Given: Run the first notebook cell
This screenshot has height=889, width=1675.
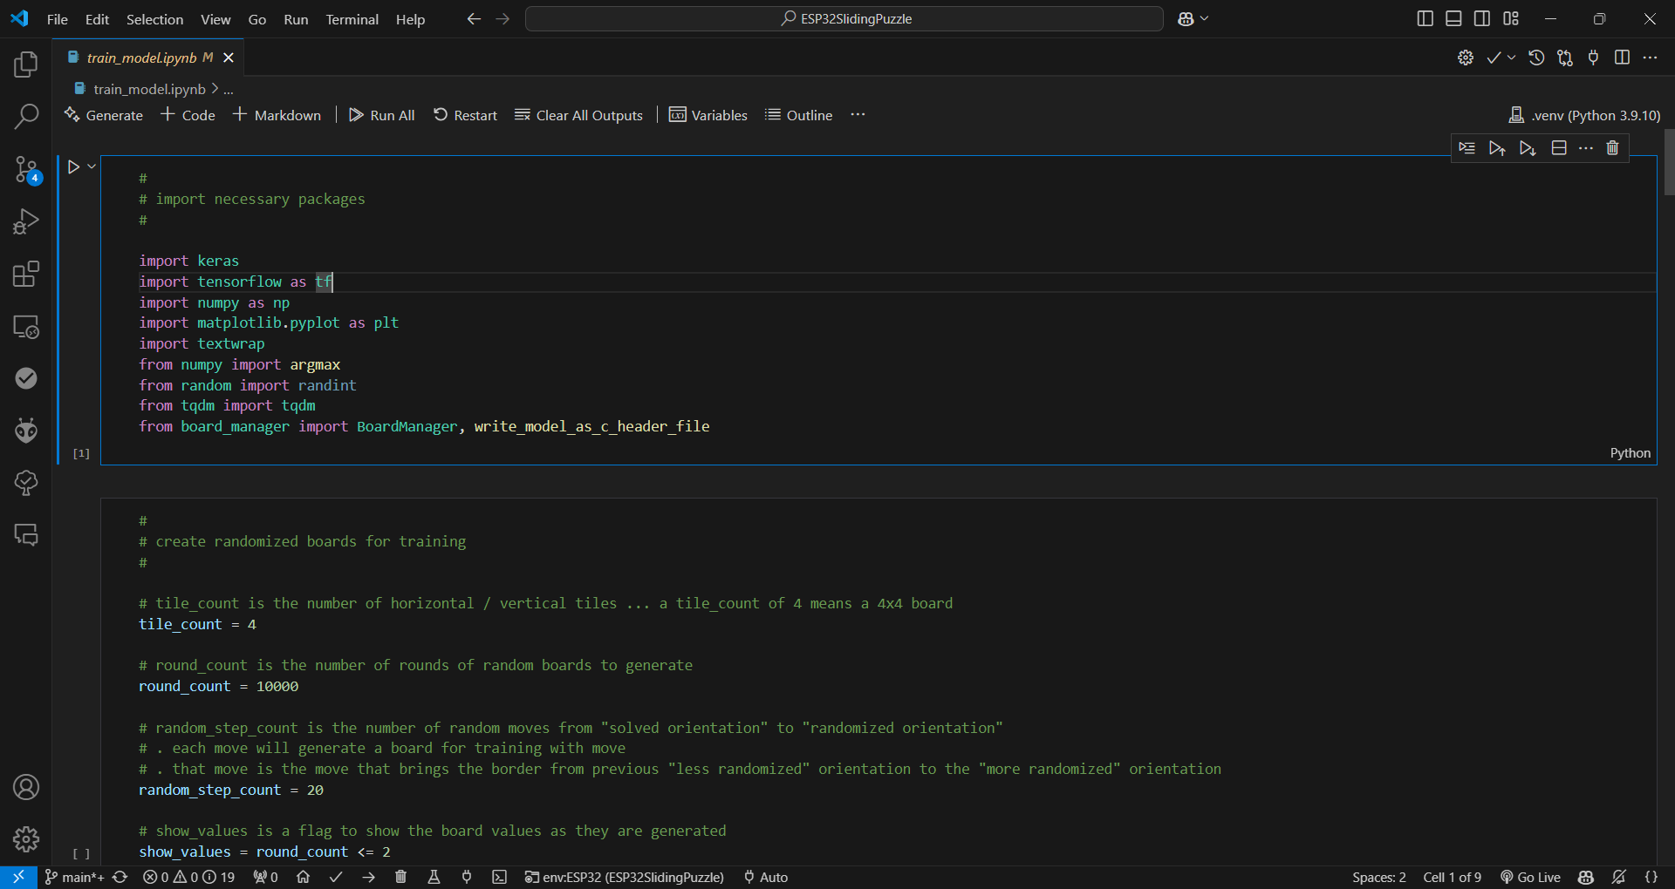Looking at the screenshot, I should (73, 166).
